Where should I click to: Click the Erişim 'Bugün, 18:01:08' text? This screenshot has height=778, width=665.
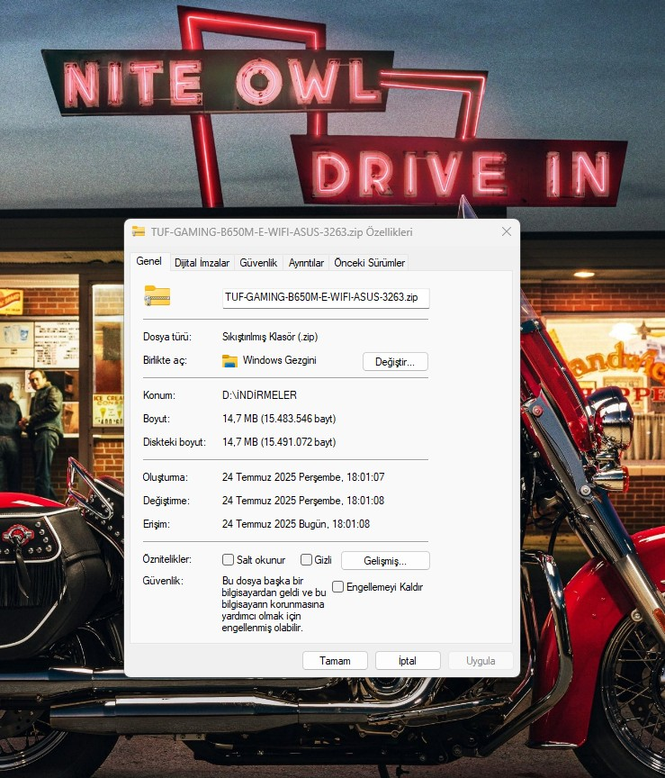click(x=296, y=524)
